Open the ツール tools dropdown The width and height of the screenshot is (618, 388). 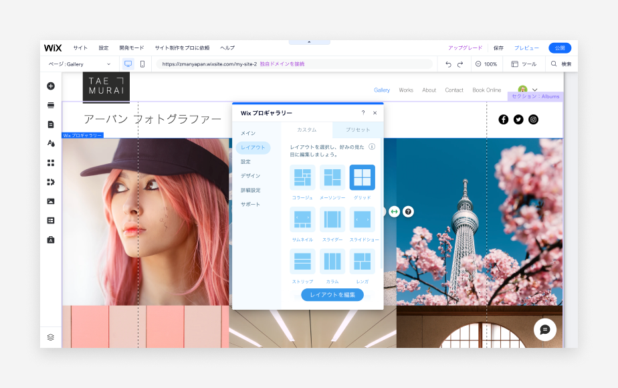pos(524,64)
